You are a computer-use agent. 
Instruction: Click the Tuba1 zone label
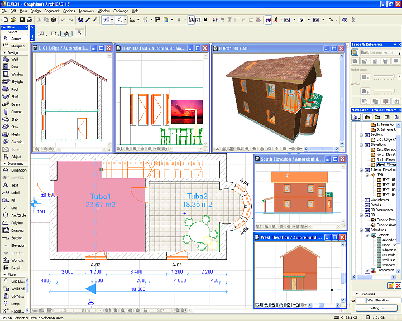(100, 197)
